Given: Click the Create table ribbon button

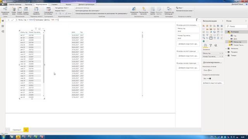Looking at the screenshot, I should click(26, 11).
